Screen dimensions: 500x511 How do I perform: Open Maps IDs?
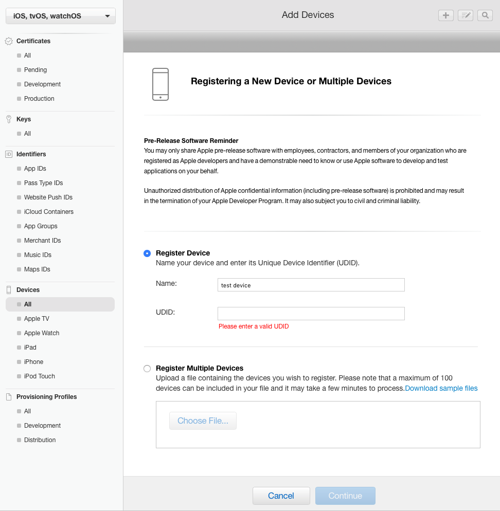(37, 269)
